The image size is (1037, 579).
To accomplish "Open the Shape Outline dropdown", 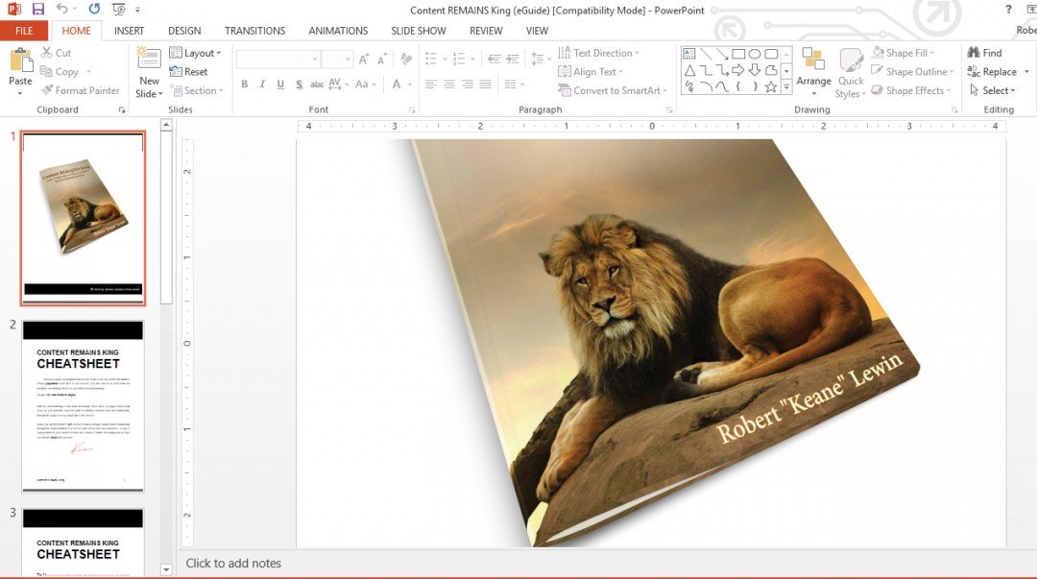I will coord(912,71).
